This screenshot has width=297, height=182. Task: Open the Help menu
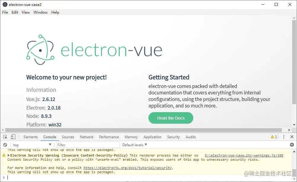tap(55, 12)
